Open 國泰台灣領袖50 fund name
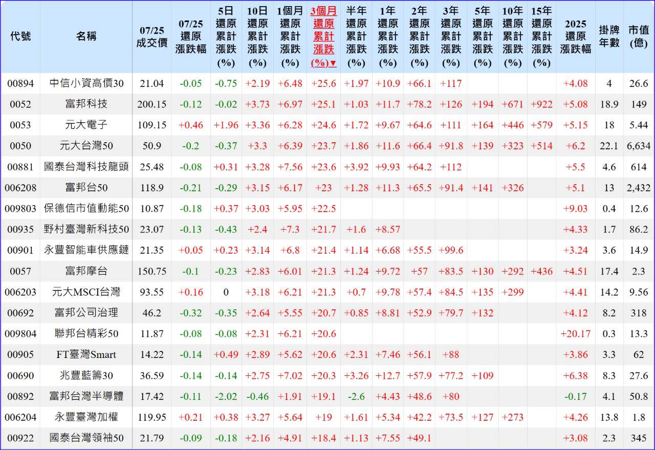The height and width of the screenshot is (450, 655). click(x=86, y=439)
